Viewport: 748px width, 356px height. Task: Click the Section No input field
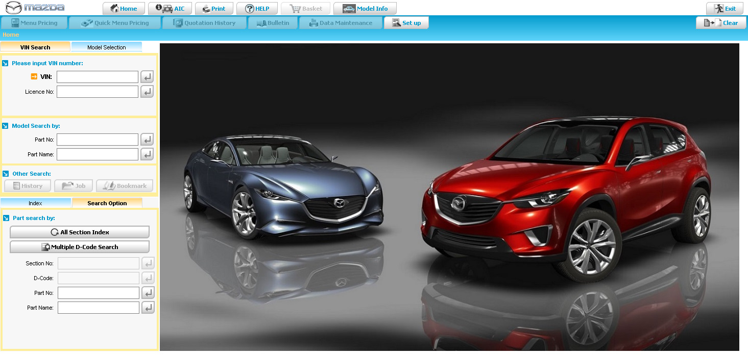click(99, 263)
